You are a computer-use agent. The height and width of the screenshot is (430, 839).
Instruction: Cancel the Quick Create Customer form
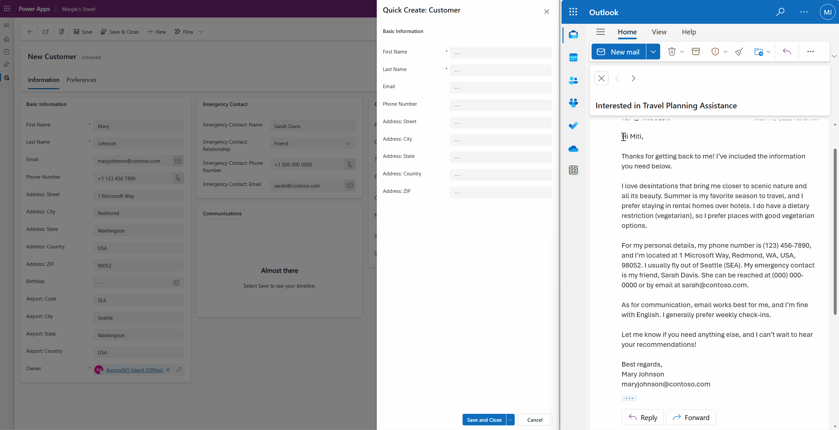pos(534,419)
